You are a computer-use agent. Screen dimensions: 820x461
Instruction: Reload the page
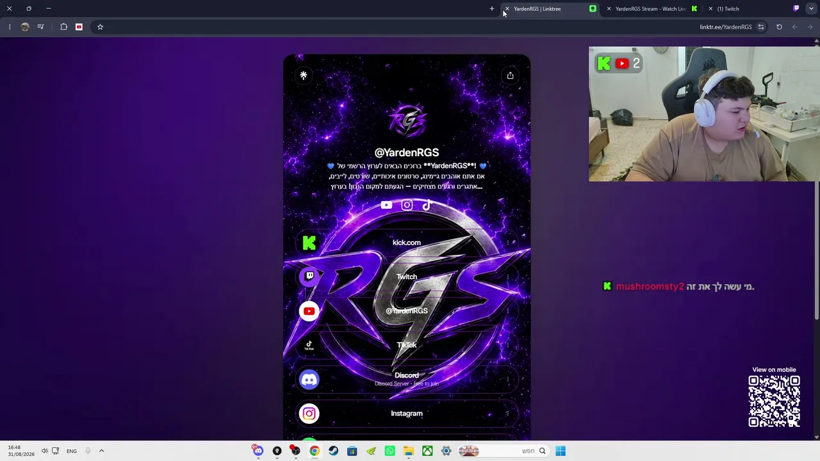point(779,27)
